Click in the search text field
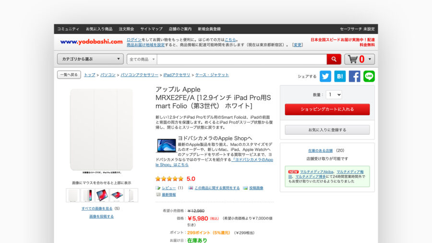Screen dimensions: 432x243 click(241, 59)
